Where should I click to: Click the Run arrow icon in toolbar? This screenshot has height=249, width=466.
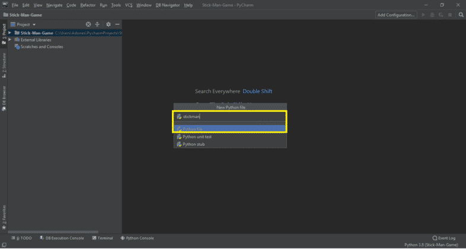pos(423,14)
